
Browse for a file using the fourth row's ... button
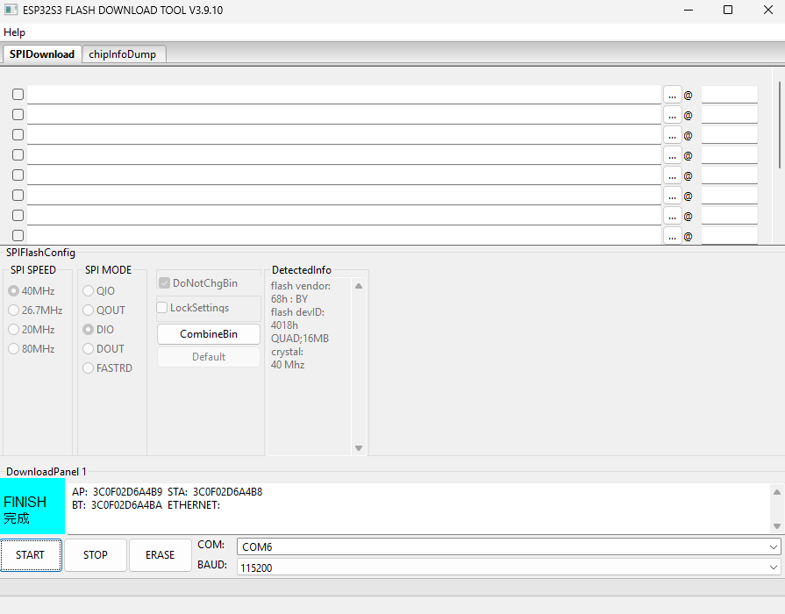673,155
